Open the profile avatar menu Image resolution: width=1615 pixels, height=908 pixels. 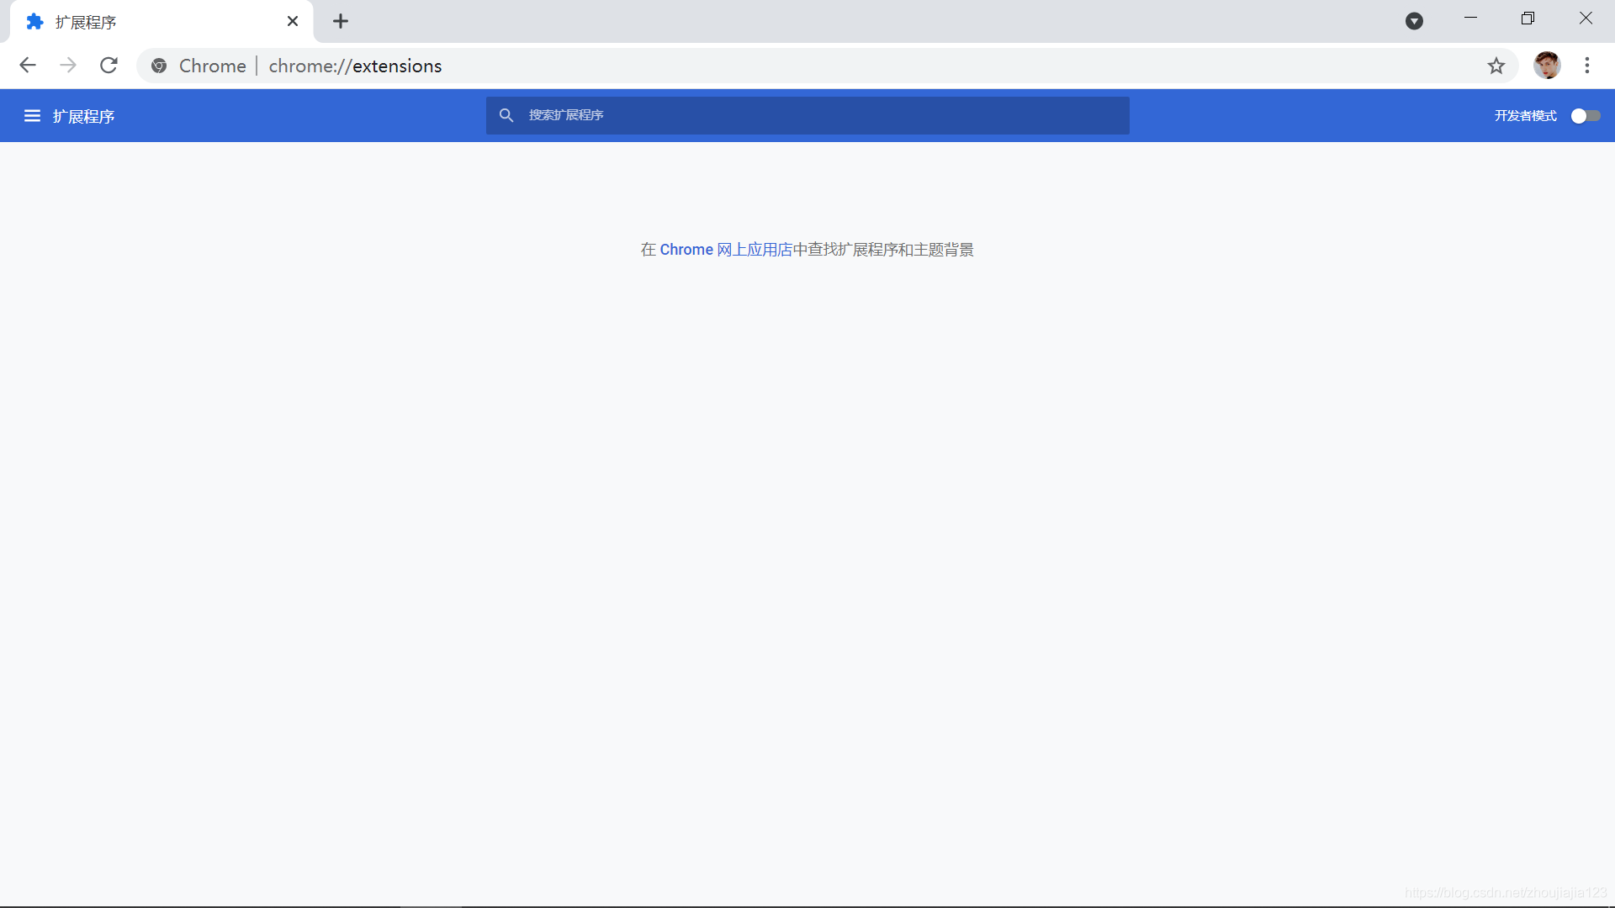point(1546,66)
